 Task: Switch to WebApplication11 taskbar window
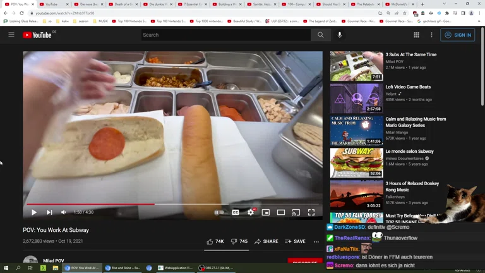click(x=176, y=268)
